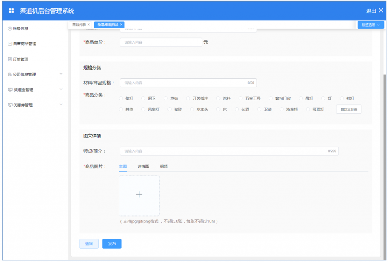Screen dimensions: 388x262
Task: Select the 卫浴 category radio
Action: tap(259, 109)
